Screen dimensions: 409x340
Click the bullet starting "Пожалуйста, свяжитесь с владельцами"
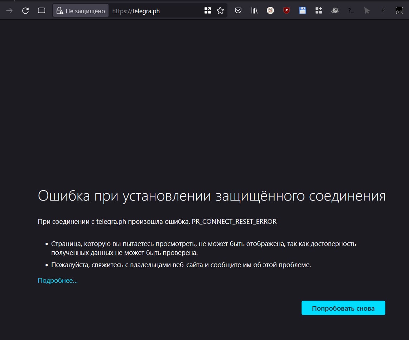click(181, 265)
